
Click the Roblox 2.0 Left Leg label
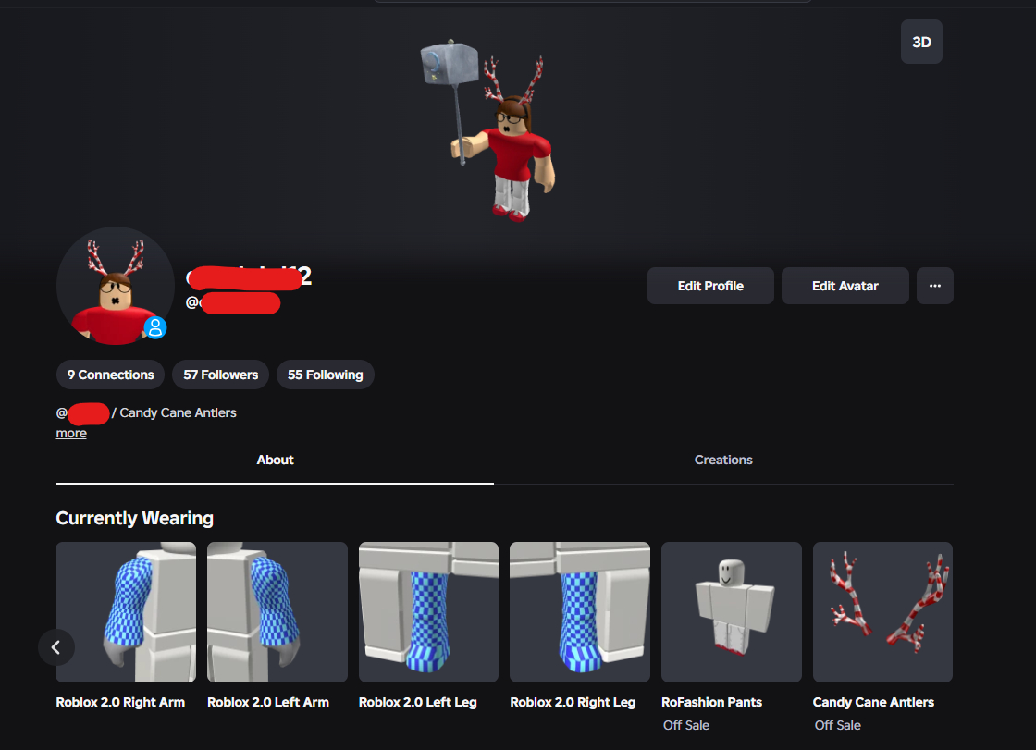[417, 703]
